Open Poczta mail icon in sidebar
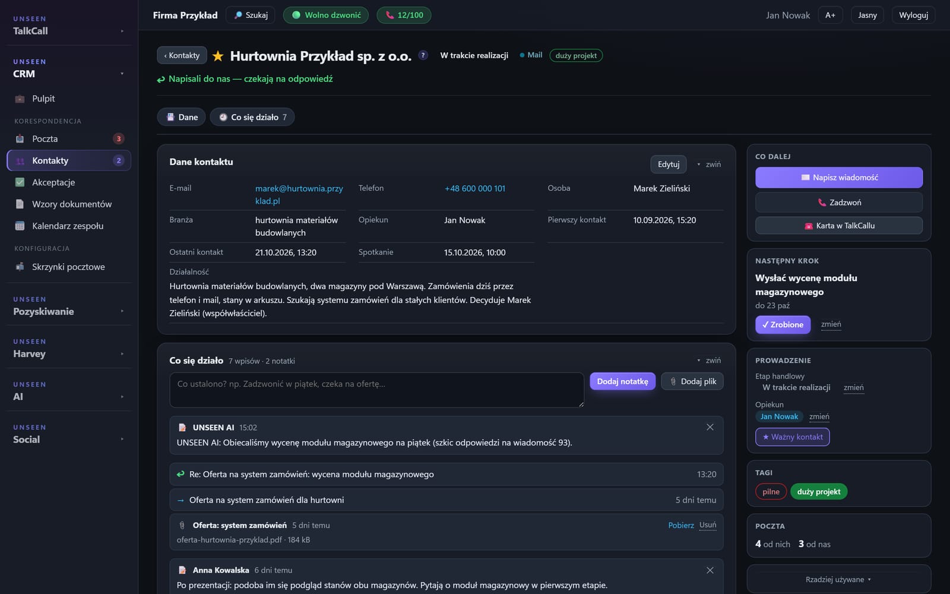The width and height of the screenshot is (950, 594). tap(20, 139)
